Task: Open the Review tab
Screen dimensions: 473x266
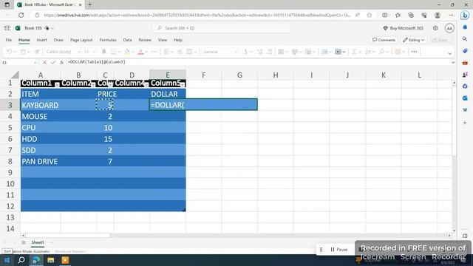Action: (145, 40)
